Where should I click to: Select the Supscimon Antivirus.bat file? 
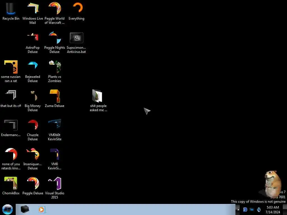pyautogui.click(x=76, y=43)
